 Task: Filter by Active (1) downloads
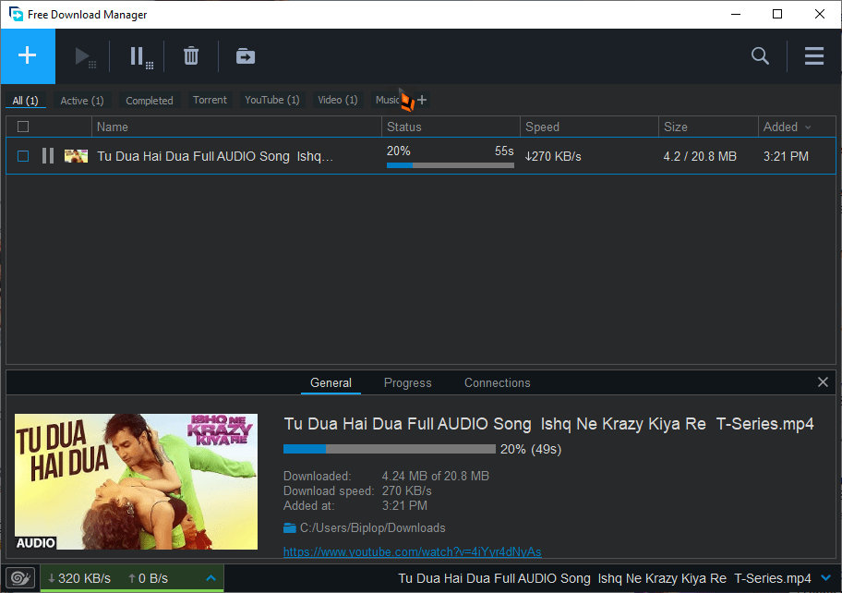point(82,101)
